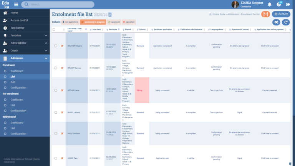Click the refresh list button
Image resolution: width=295 pixels, height=166 pixels.
click(x=286, y=22)
